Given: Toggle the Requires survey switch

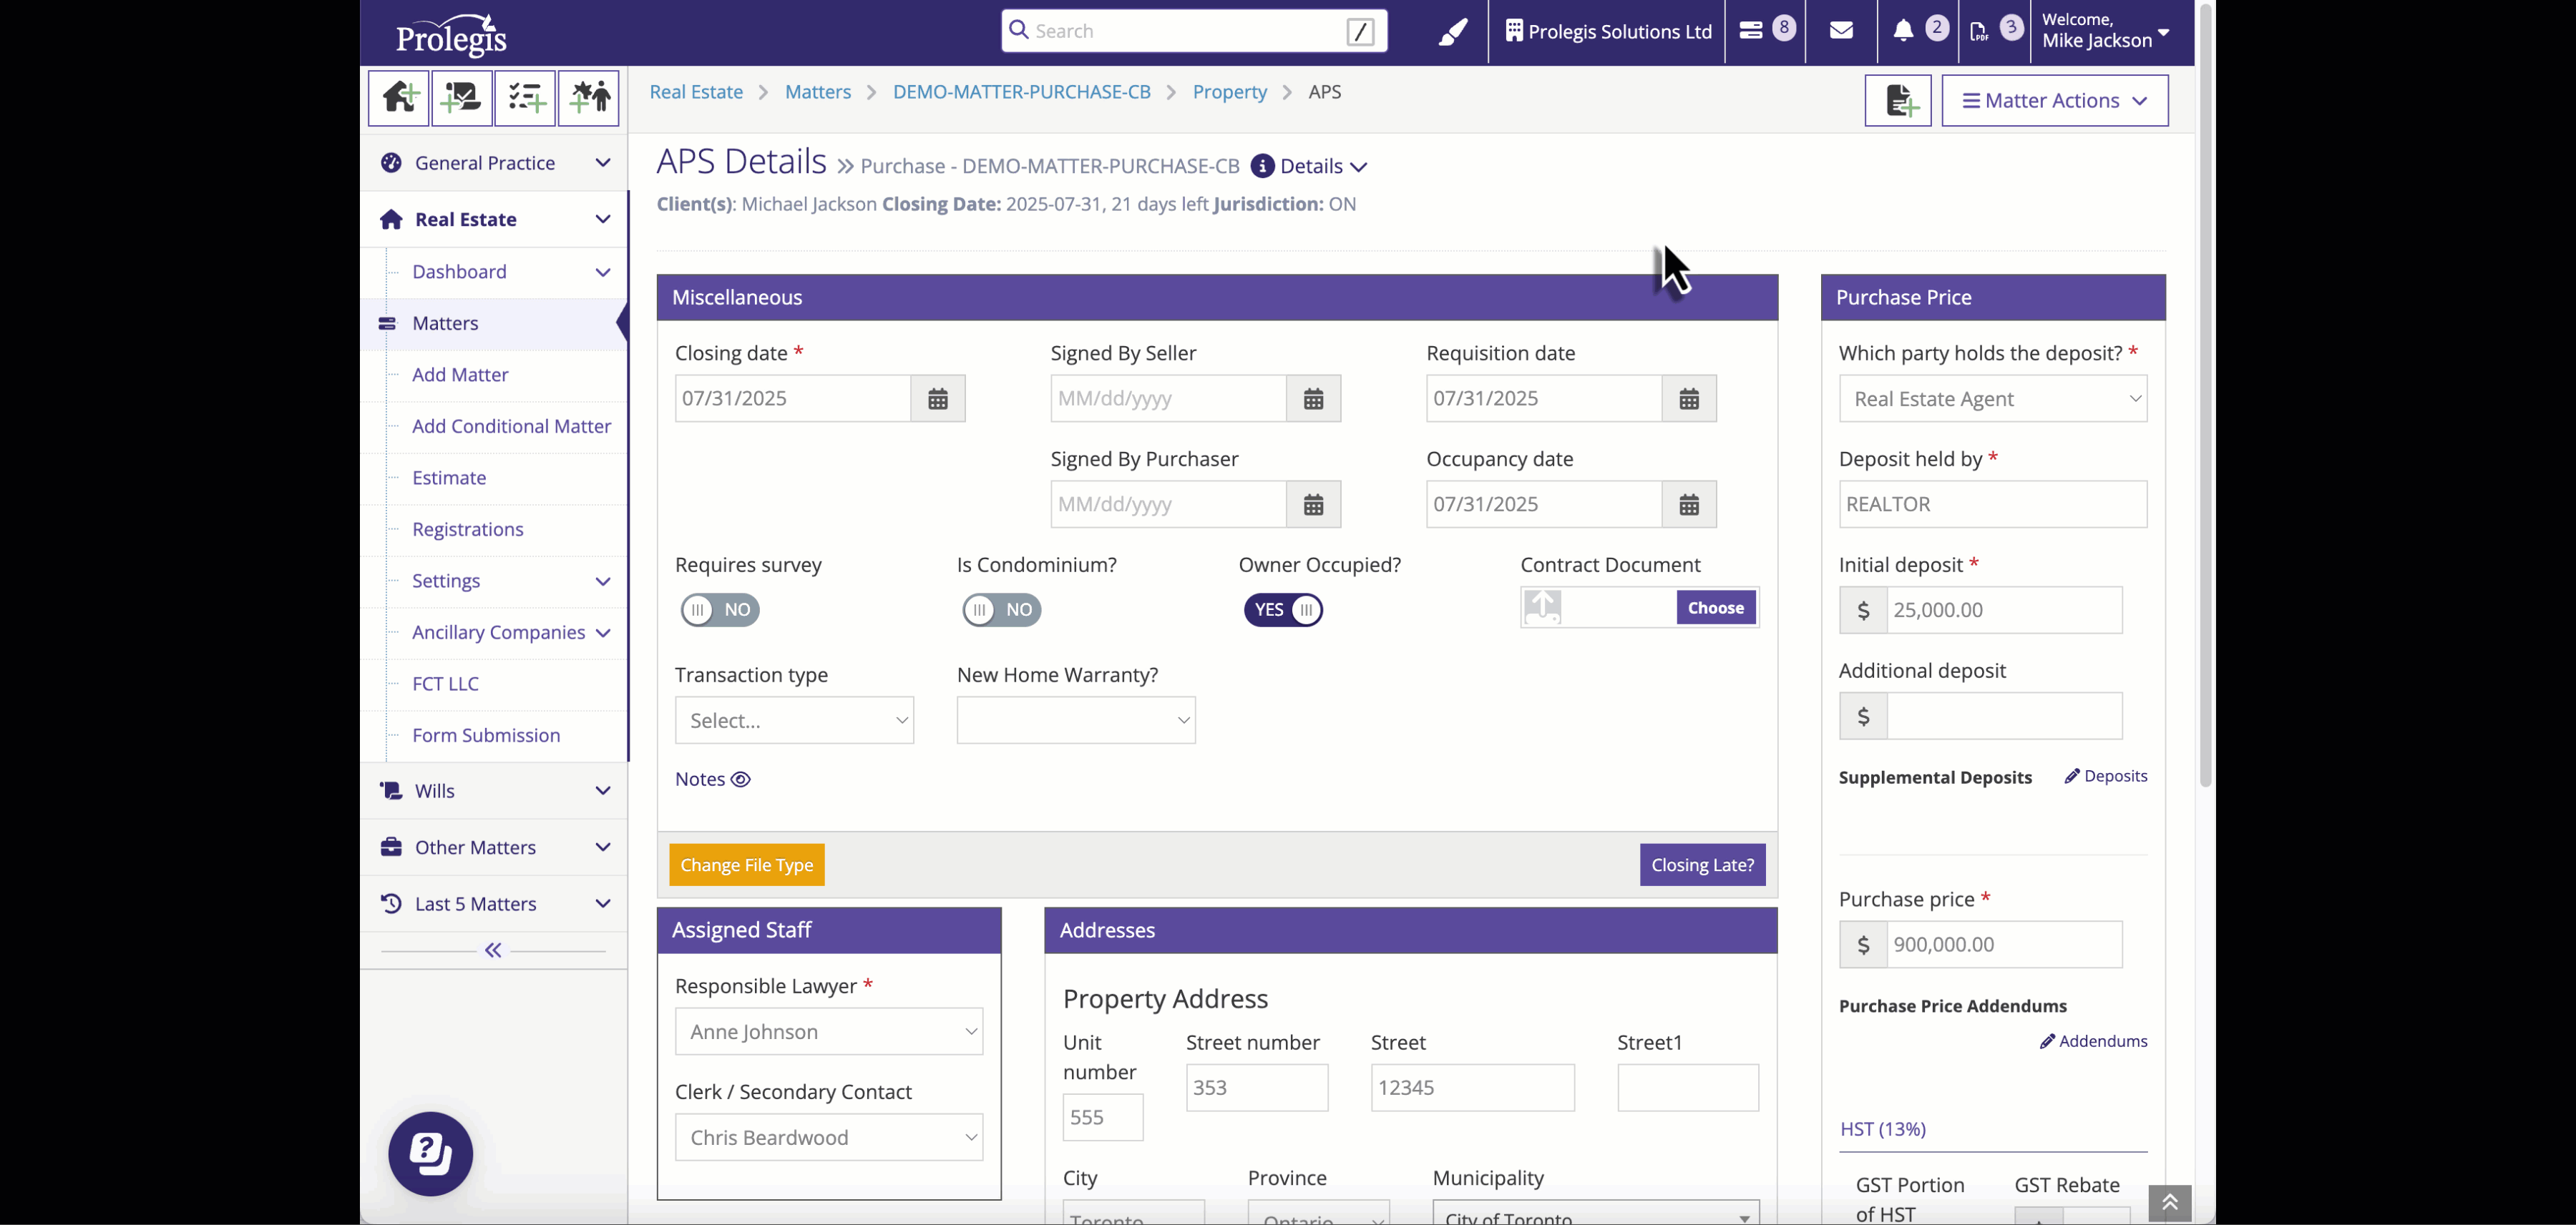Looking at the screenshot, I should 720,609.
